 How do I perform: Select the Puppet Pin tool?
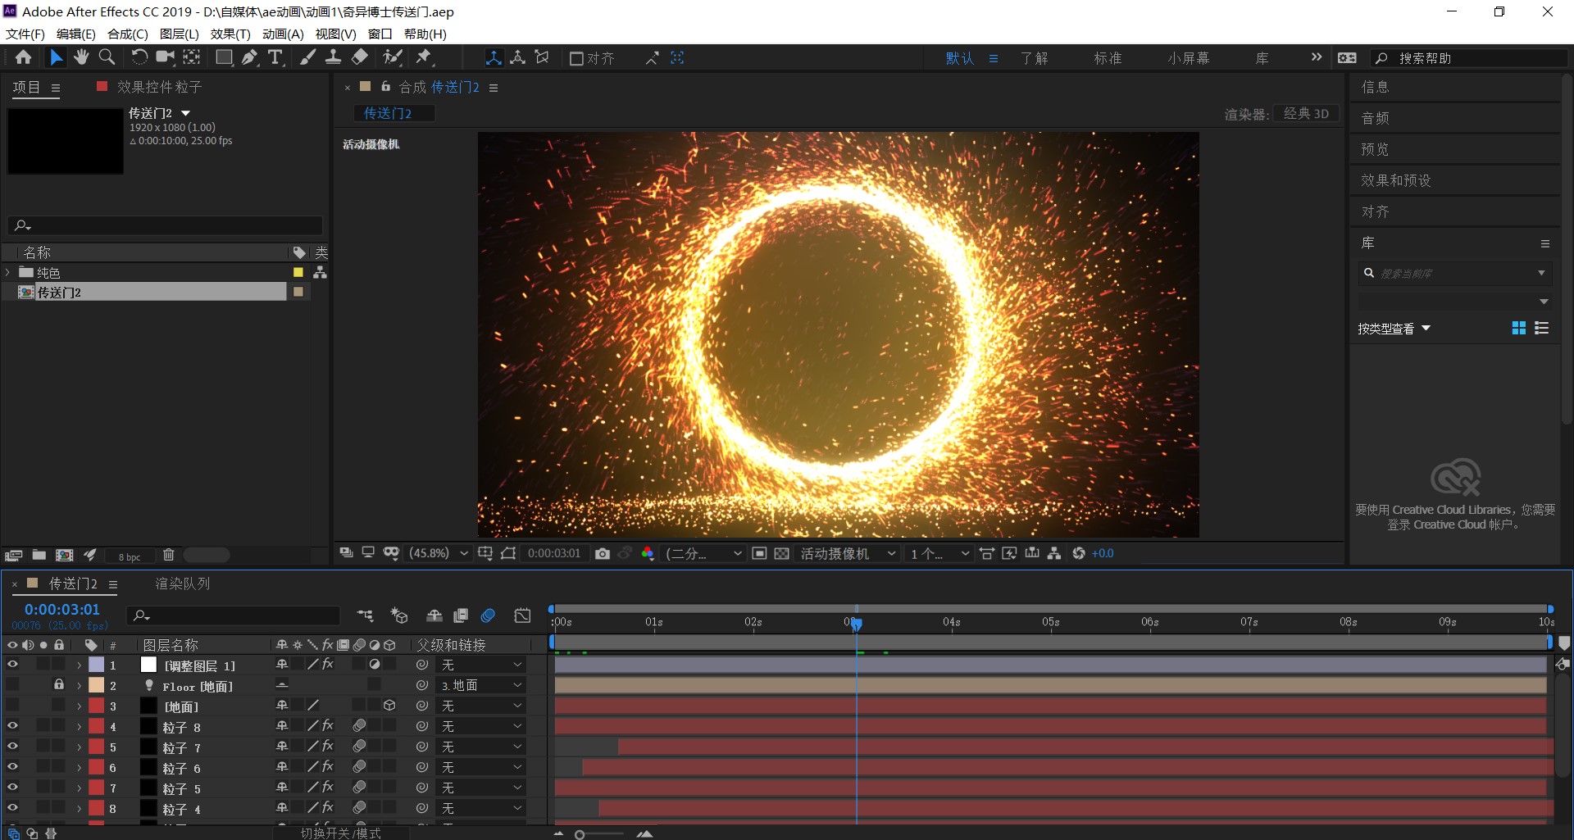coord(424,57)
